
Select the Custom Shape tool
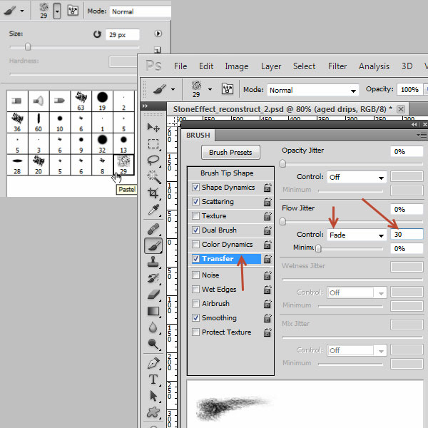coord(153,412)
